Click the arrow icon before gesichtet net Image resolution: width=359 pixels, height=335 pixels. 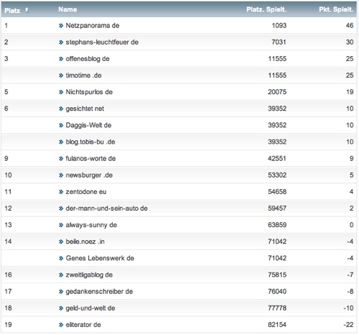(x=61, y=109)
